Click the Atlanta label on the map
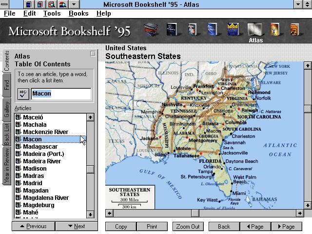Screen dimensions: 312x234 [x=210, y=124]
